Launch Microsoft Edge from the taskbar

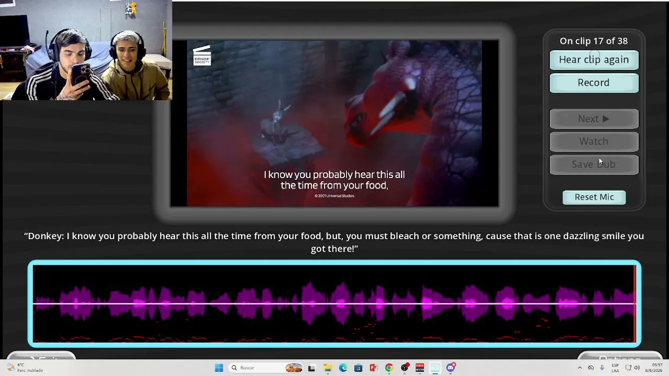pos(343,368)
